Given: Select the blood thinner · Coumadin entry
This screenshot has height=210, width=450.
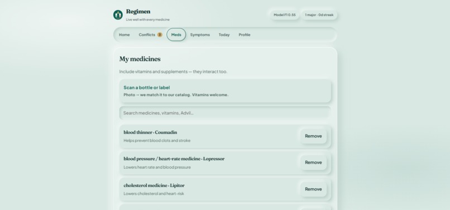Looking at the screenshot, I should [226, 136].
